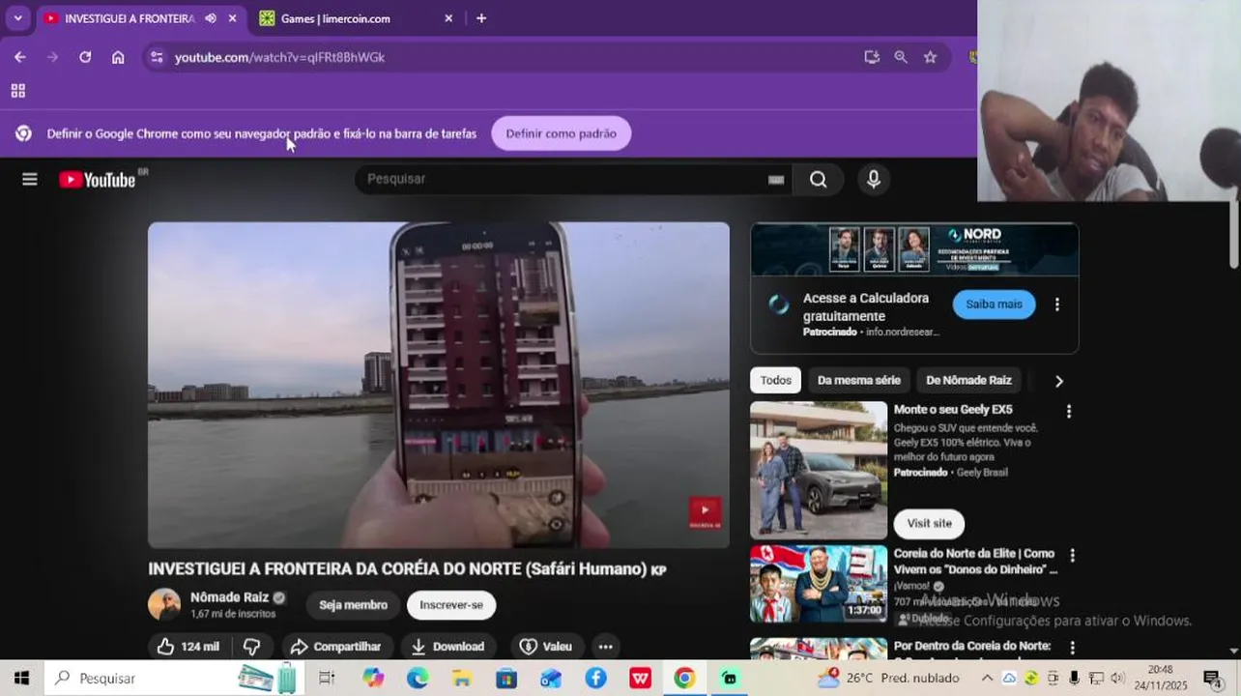Go back with browser back arrow
Screen dimensions: 1241x696
[20, 57]
